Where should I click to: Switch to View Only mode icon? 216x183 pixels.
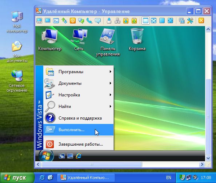48,21
